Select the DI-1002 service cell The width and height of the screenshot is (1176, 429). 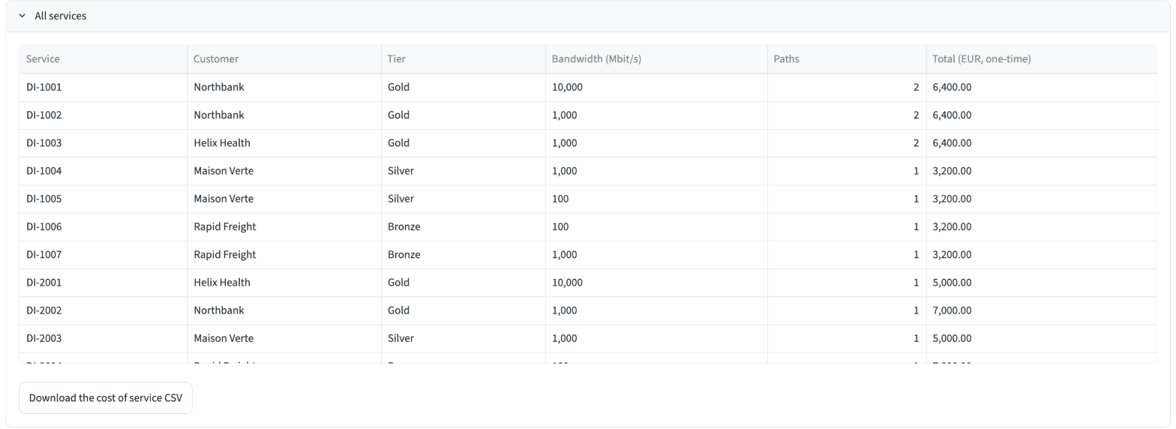(103, 115)
